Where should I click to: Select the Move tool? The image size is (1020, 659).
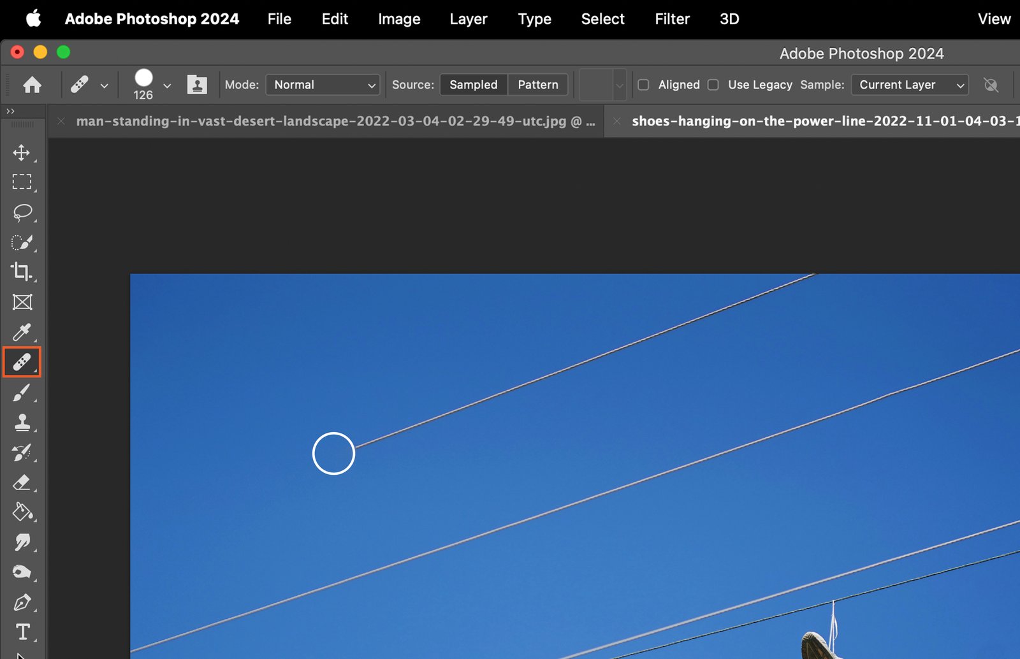22,153
